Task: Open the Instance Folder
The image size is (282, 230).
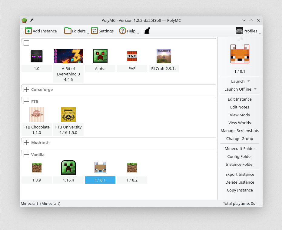Action: pos(240,165)
